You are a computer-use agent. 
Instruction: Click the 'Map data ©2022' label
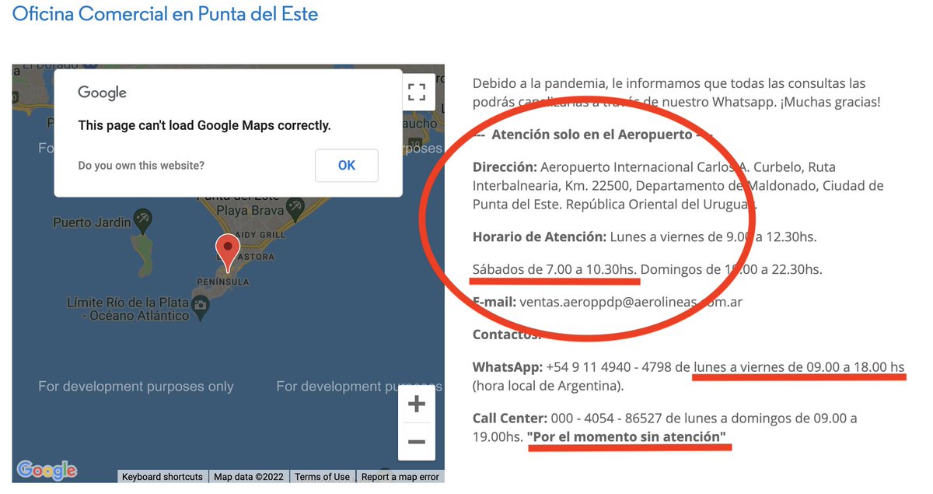pos(249,477)
